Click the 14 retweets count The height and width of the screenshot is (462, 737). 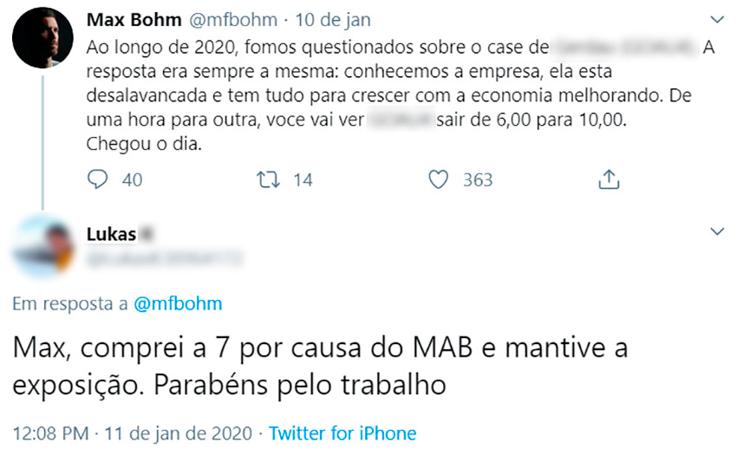pos(303,180)
